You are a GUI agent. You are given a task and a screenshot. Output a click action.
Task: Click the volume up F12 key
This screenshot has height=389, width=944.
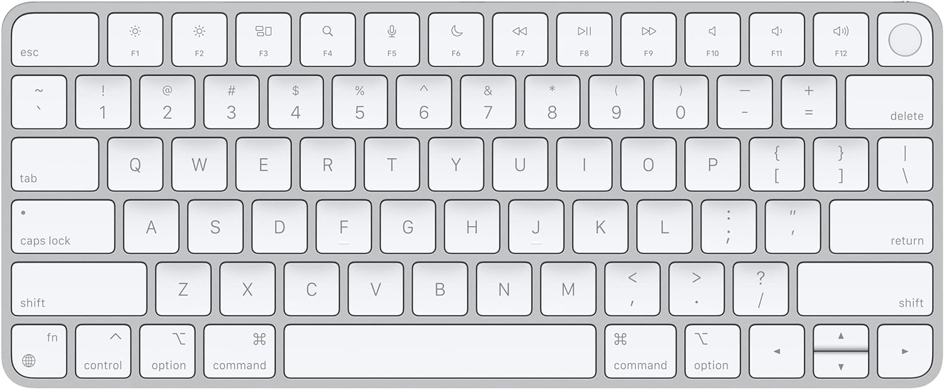[841, 40]
